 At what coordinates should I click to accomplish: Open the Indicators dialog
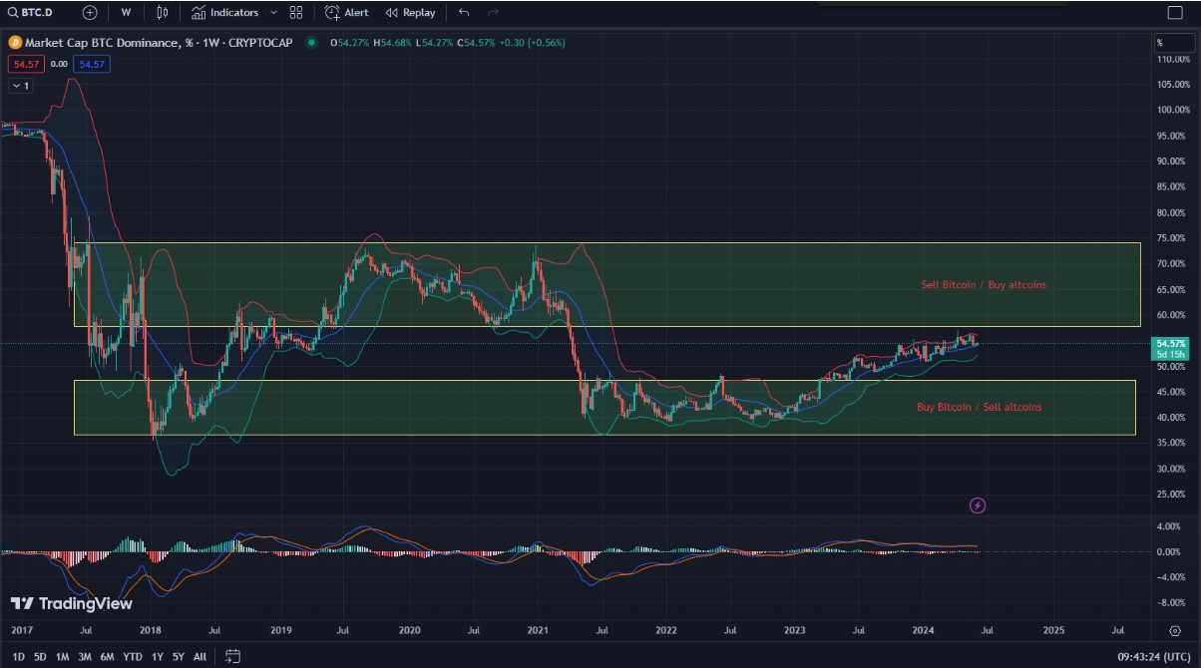pyautogui.click(x=225, y=13)
